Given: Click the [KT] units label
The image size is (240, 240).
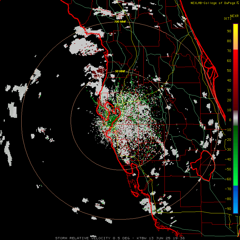Looking at the screenshot, I should click(x=228, y=18).
